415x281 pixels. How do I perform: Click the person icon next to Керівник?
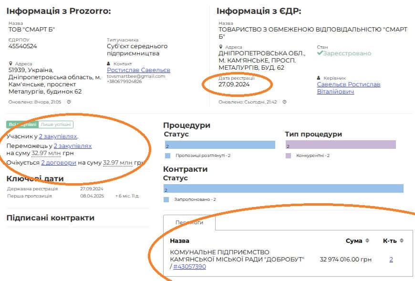[x=319, y=78]
